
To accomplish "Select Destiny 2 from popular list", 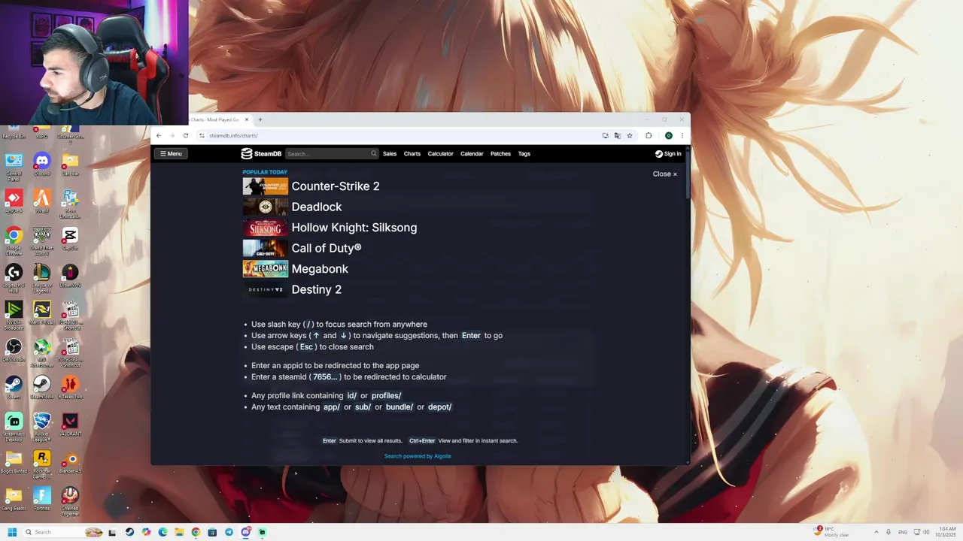I will click(x=317, y=289).
